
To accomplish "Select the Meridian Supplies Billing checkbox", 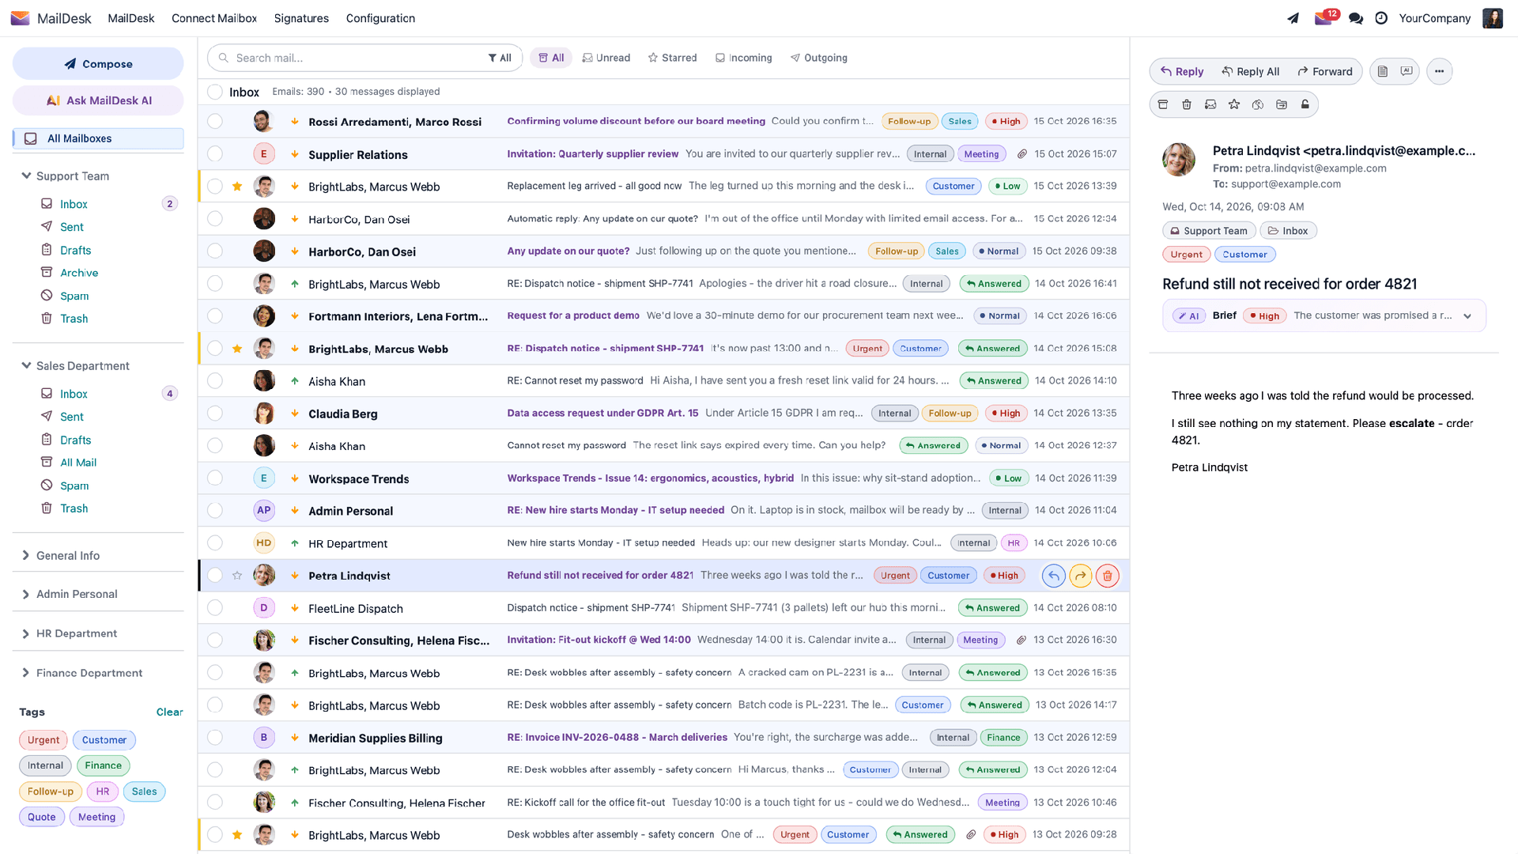I will [215, 738].
